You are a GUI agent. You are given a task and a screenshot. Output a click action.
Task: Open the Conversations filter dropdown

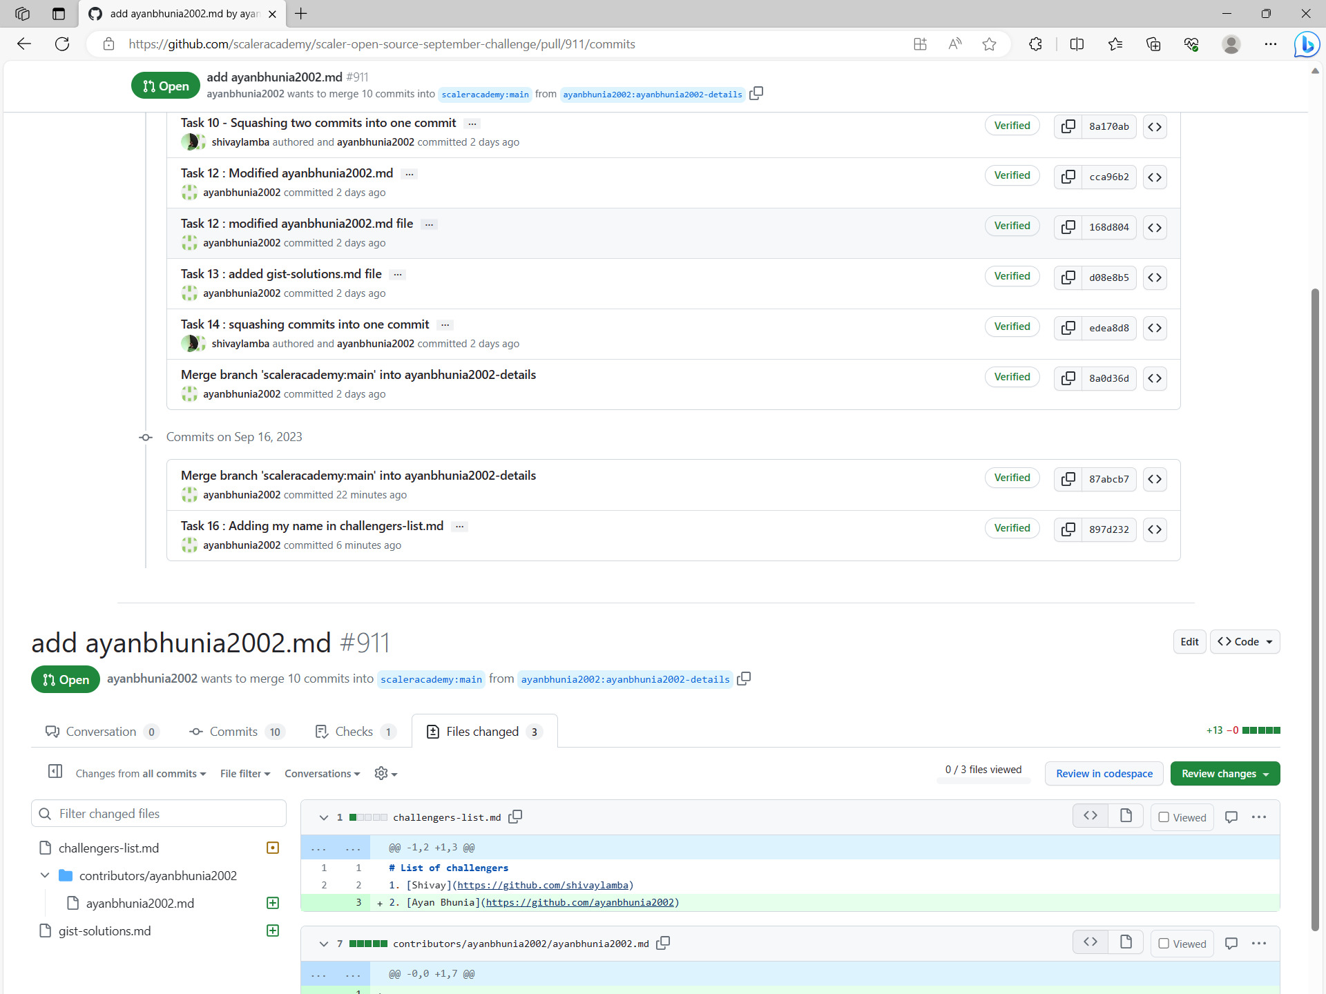pos(322,773)
